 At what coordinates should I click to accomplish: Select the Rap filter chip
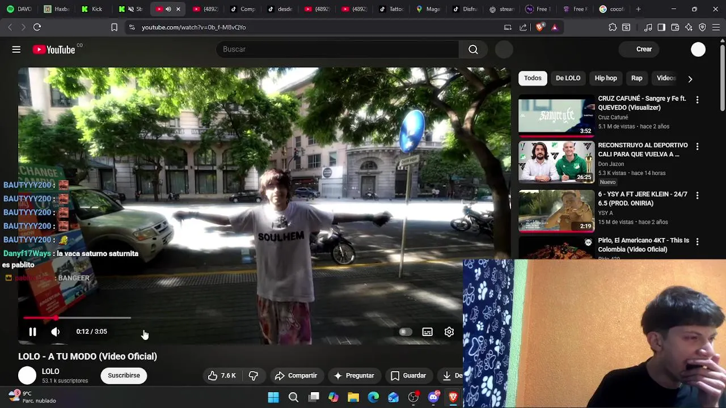pos(637,78)
